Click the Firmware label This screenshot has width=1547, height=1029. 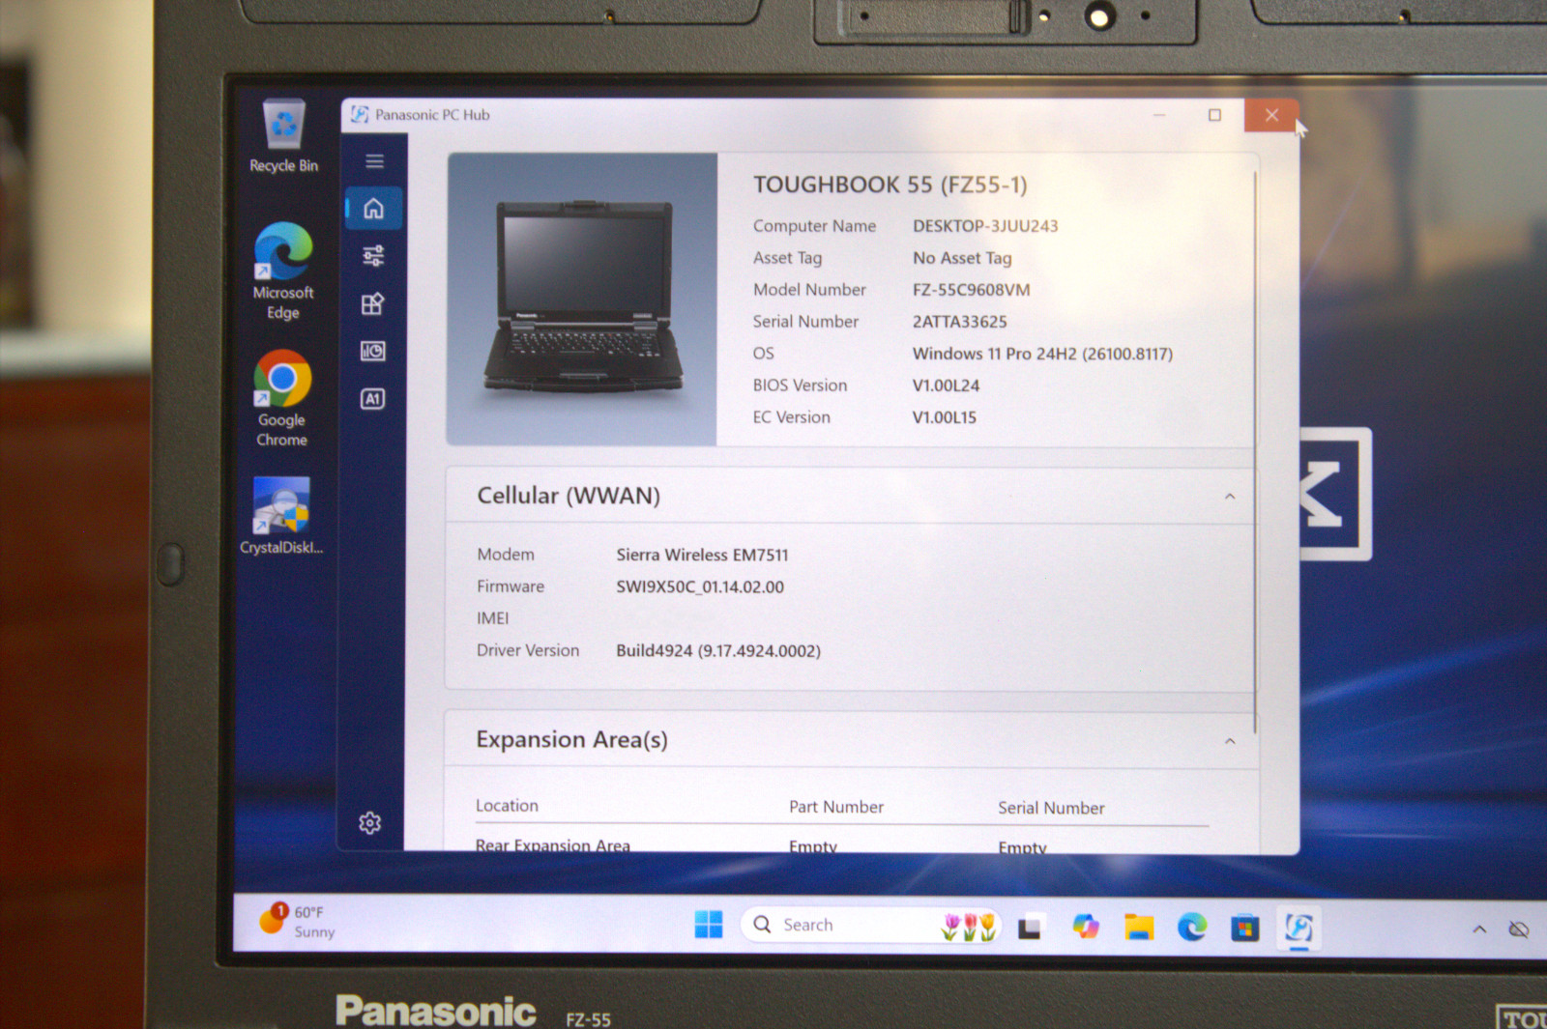511,586
